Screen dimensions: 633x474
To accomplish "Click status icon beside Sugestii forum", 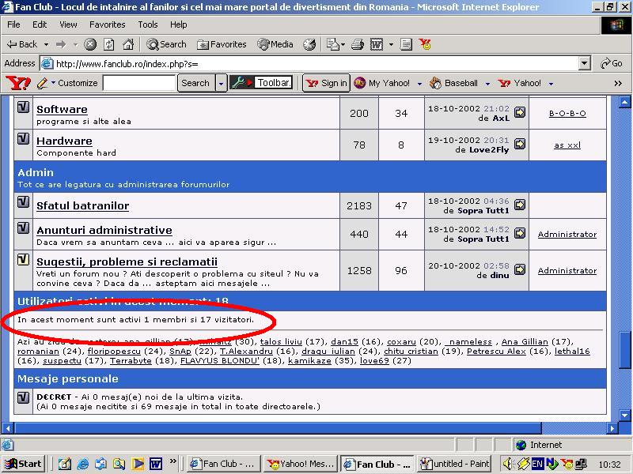I will 24,260.
